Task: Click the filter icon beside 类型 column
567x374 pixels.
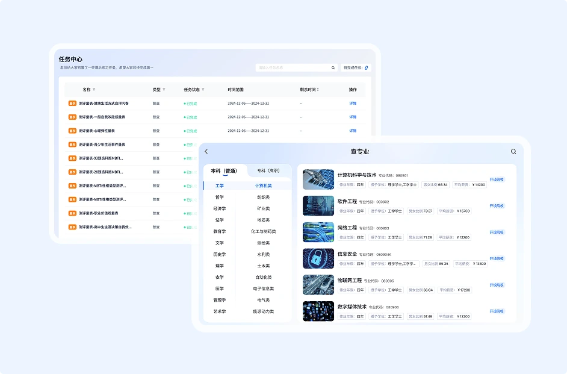Action: tap(164, 90)
